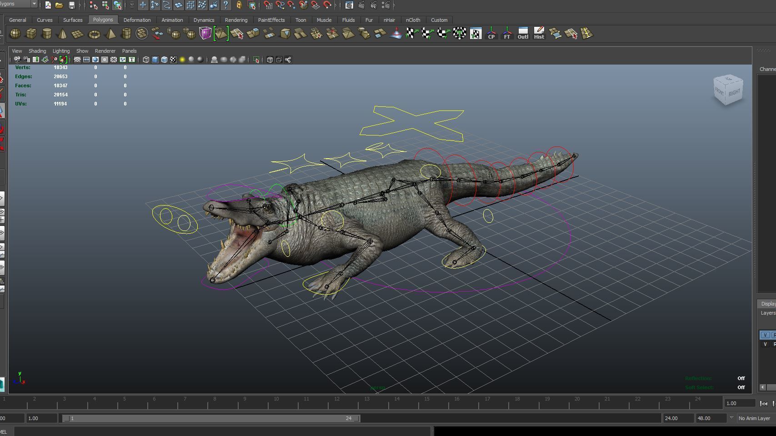Click the lock current selection icon
Image resolution: width=776 pixels, height=436 pixels.
(x=239, y=5)
